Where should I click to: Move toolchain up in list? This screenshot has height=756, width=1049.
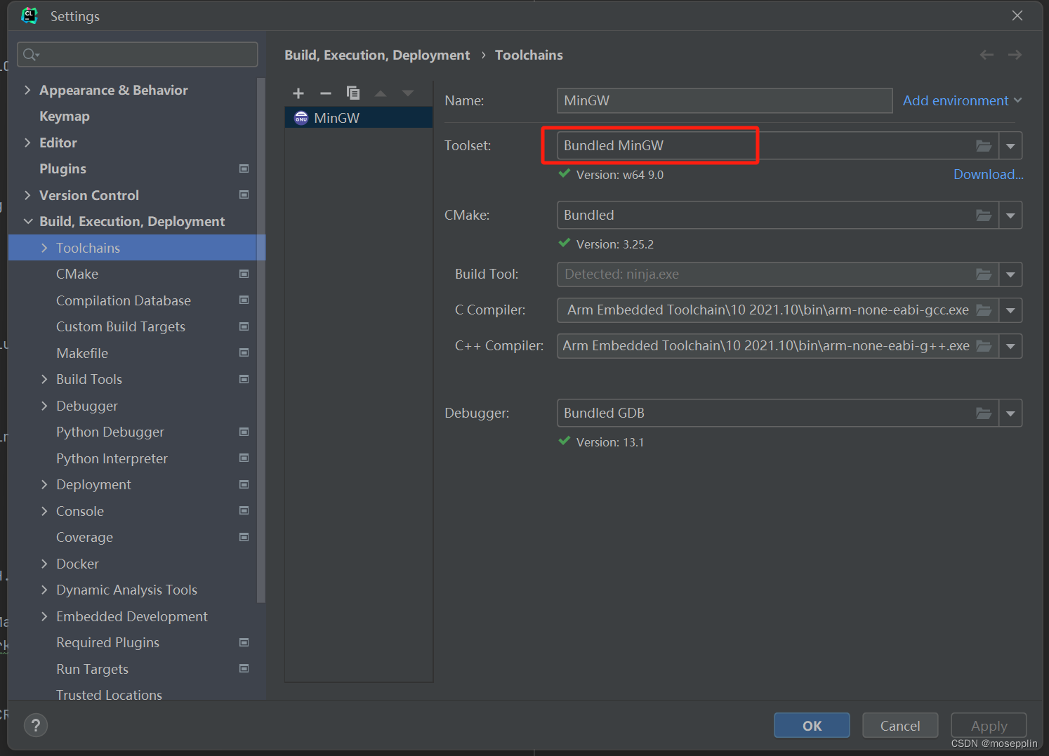pos(381,93)
